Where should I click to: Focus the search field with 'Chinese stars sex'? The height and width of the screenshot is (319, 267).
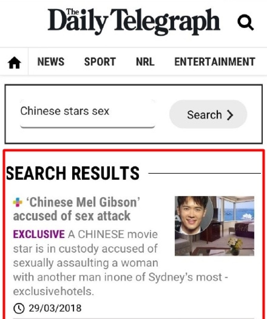click(x=88, y=114)
